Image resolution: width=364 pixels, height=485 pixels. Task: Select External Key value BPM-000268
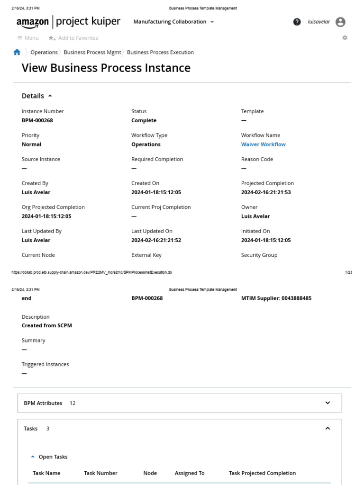pyautogui.click(x=147, y=298)
